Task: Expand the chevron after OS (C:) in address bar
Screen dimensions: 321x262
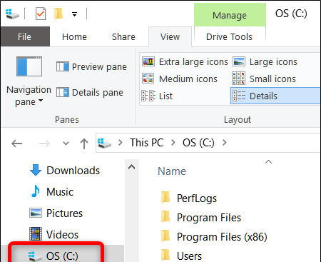Action: (x=224, y=143)
